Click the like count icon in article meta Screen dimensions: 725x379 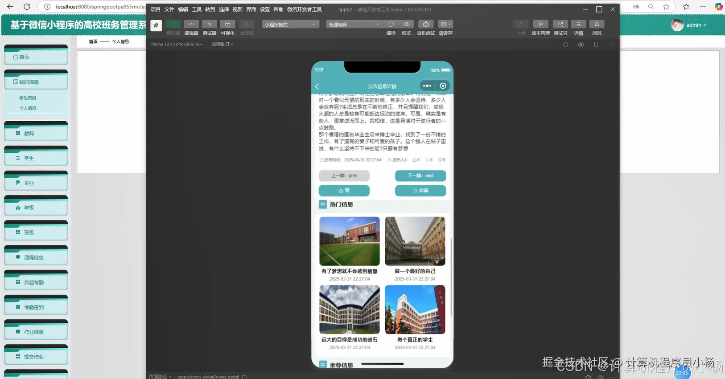coord(415,160)
